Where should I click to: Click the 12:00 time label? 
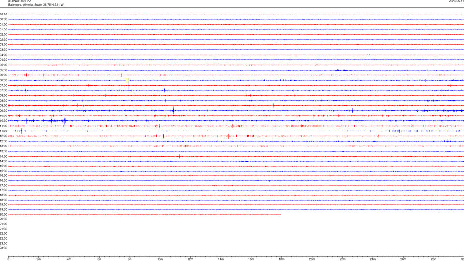3,136
